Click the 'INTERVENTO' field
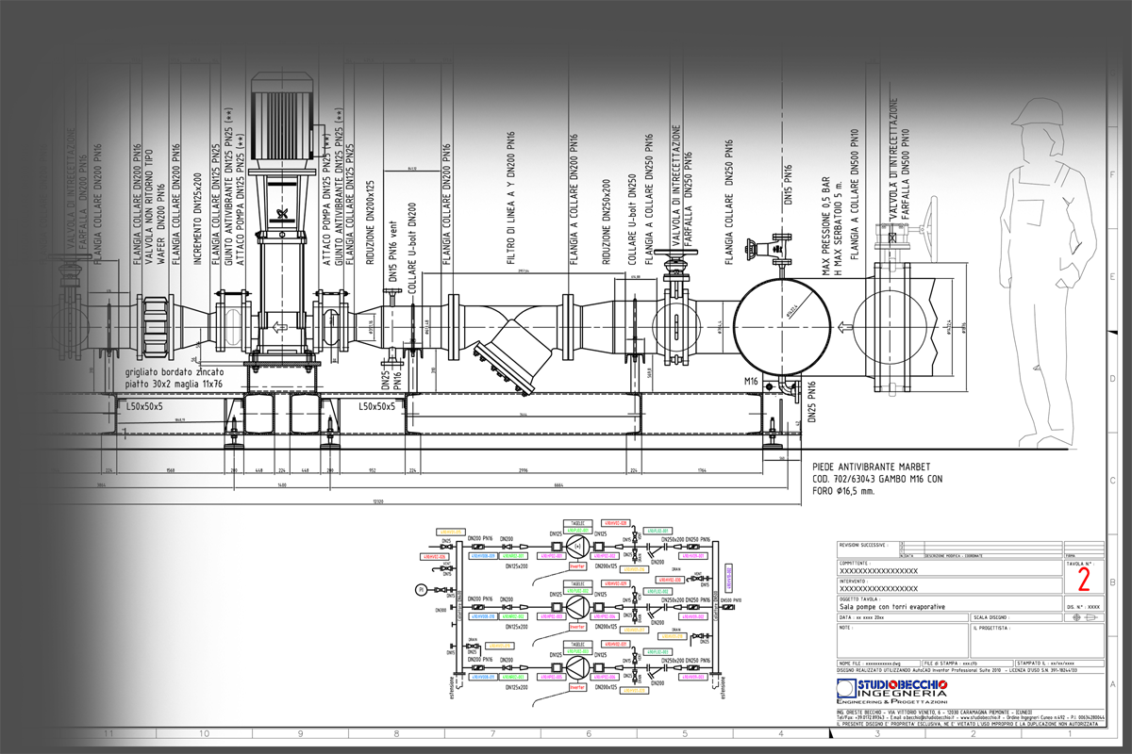The width and height of the screenshot is (1132, 754). [950, 586]
